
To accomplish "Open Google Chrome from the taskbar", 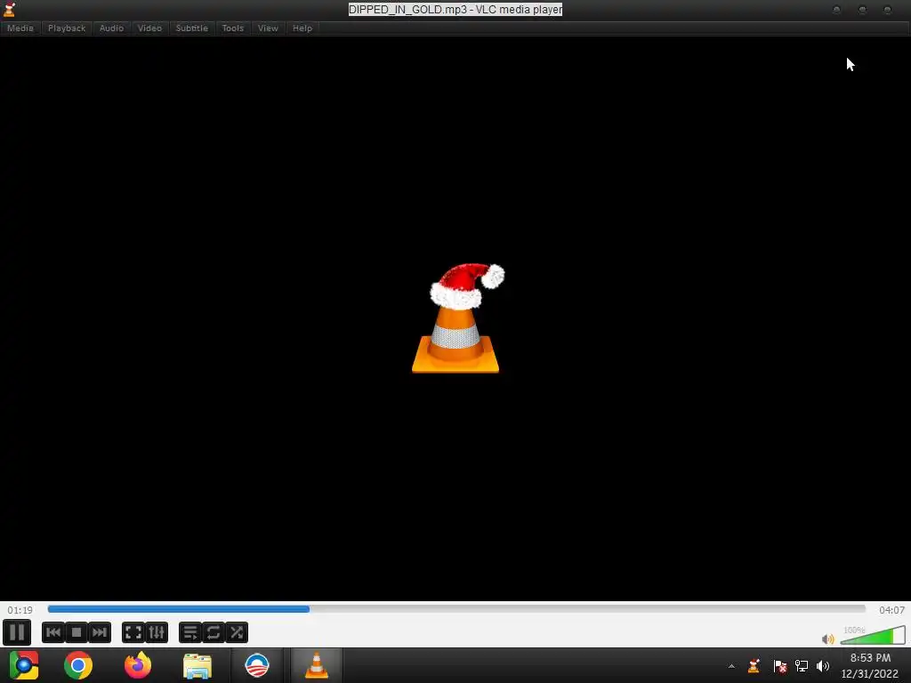I will [x=78, y=665].
